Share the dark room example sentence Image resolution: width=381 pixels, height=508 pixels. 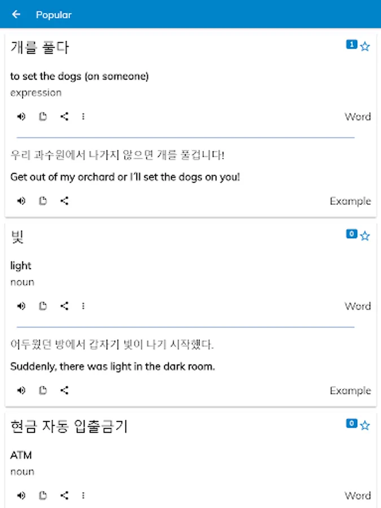pyautogui.click(x=64, y=390)
